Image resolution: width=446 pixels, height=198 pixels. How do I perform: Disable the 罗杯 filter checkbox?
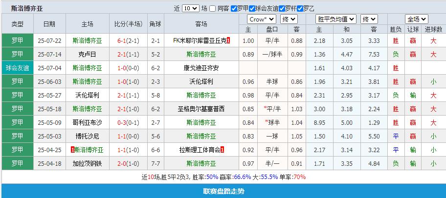[283, 9]
